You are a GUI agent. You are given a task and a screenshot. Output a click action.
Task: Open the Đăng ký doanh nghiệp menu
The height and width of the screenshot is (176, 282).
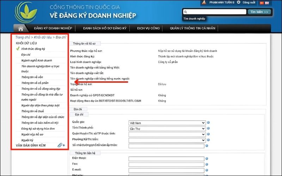tap(53, 29)
